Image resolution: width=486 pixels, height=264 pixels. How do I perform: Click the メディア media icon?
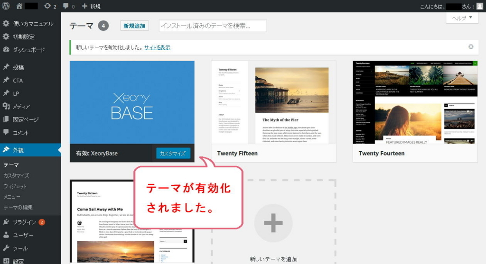click(6, 106)
